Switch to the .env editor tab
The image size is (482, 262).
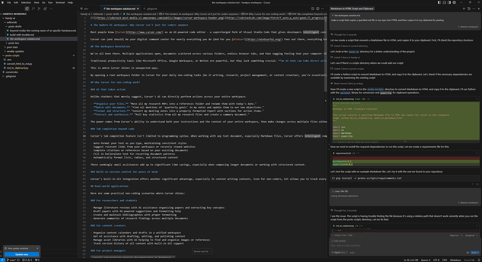(x=86, y=9)
